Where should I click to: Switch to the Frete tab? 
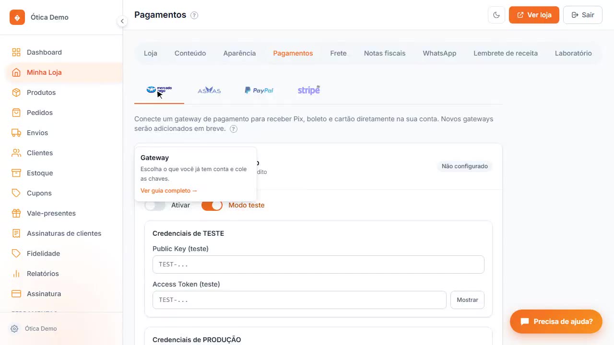pyautogui.click(x=338, y=53)
